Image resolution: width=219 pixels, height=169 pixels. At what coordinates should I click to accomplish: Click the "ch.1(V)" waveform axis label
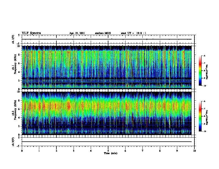(x=13, y=39)
